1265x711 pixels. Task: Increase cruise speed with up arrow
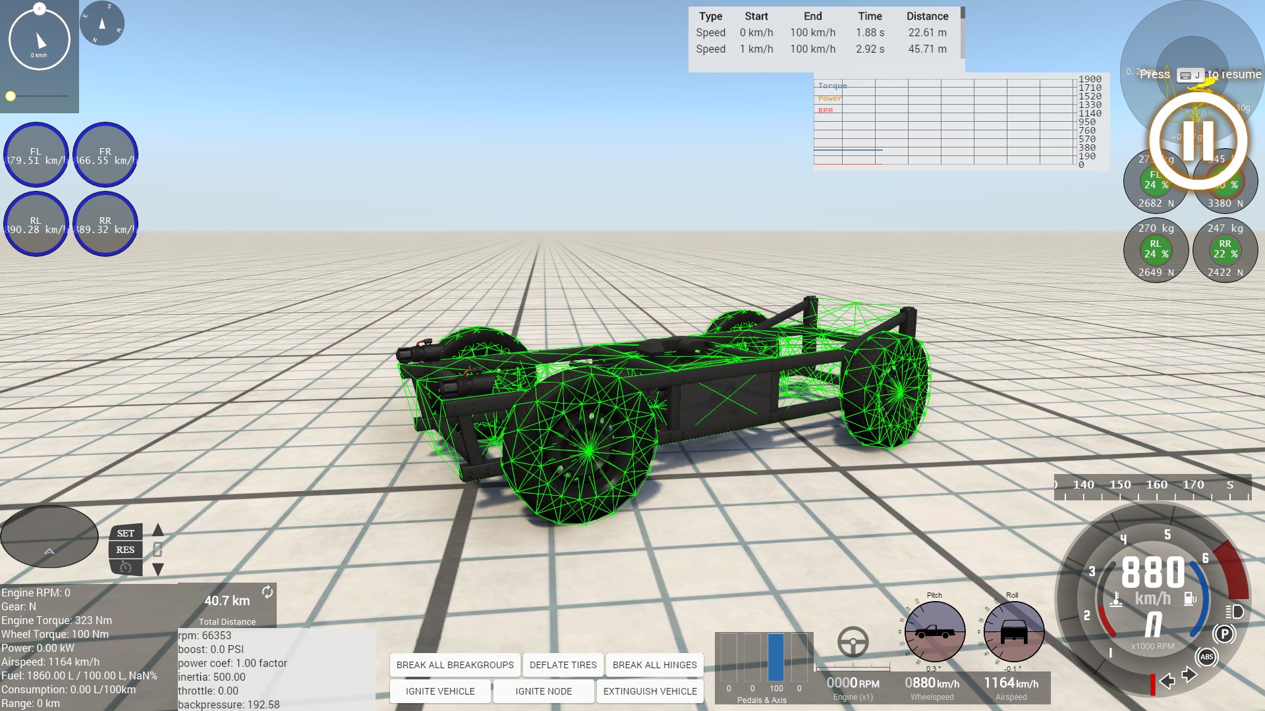pos(158,530)
